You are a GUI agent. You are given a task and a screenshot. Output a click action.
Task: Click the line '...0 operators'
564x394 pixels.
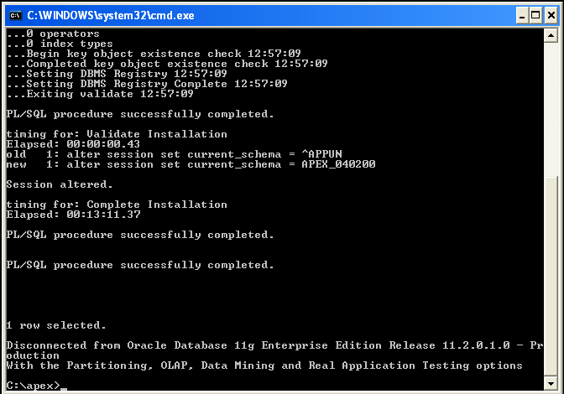(x=53, y=34)
